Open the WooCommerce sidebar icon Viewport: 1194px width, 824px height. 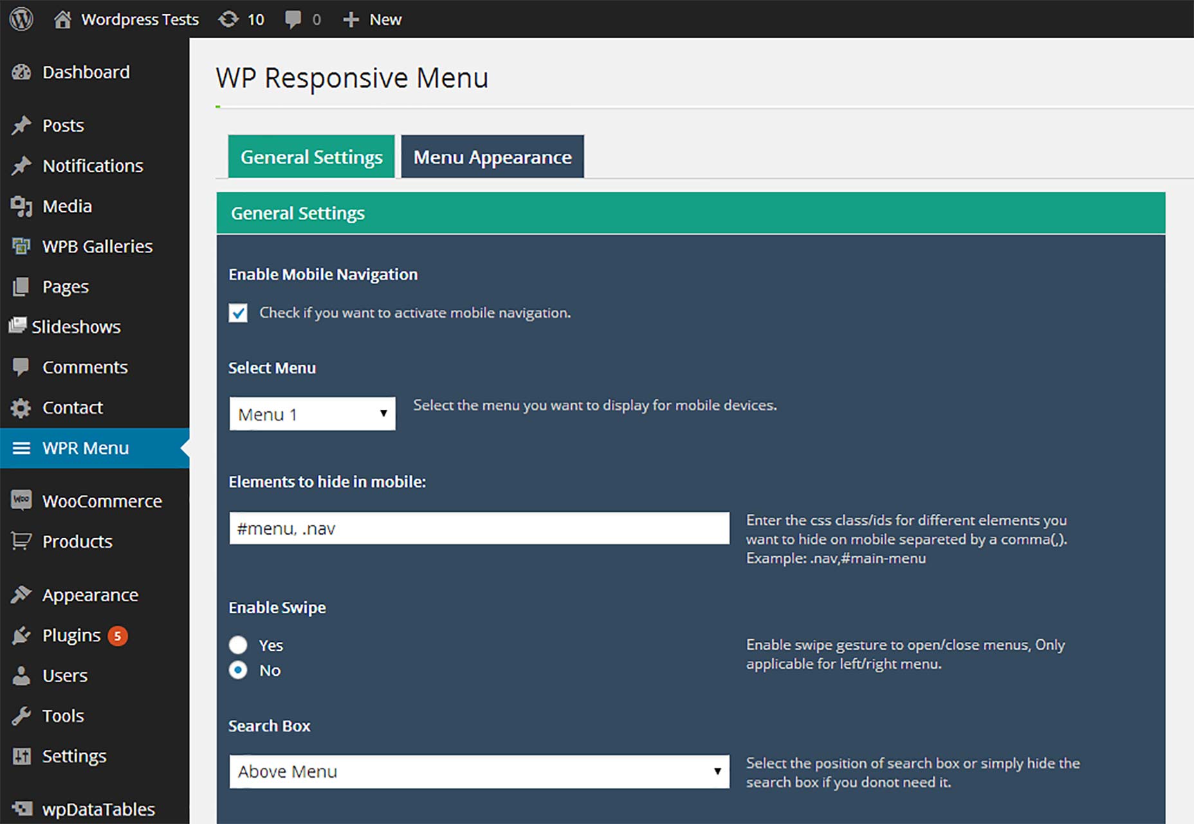click(x=21, y=500)
